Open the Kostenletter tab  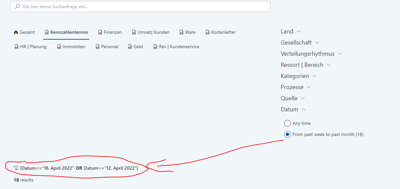point(221,32)
